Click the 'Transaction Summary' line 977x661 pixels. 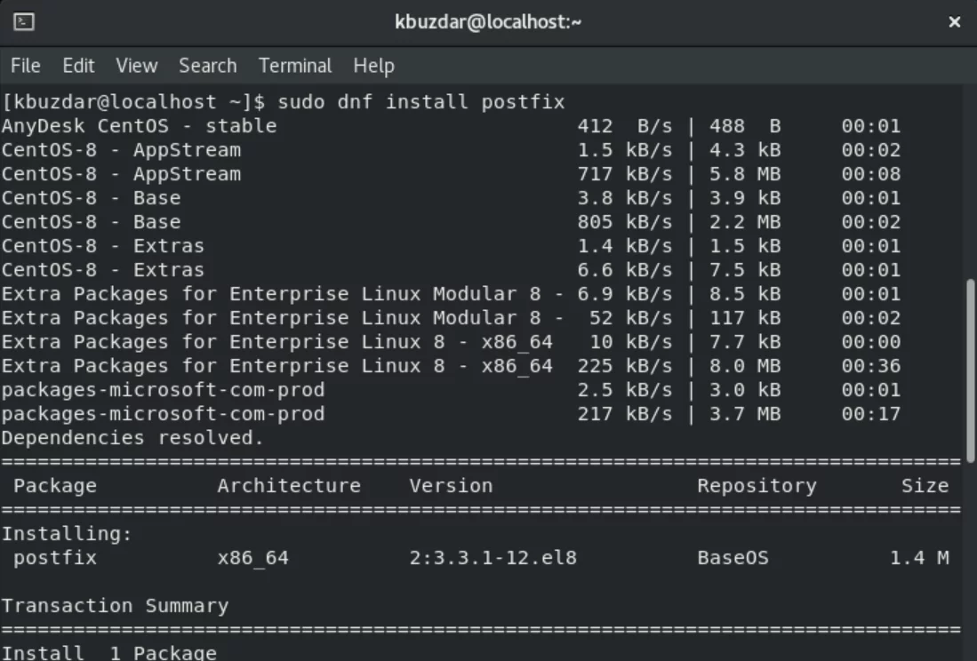point(116,606)
